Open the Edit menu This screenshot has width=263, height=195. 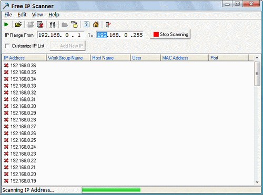point(22,15)
